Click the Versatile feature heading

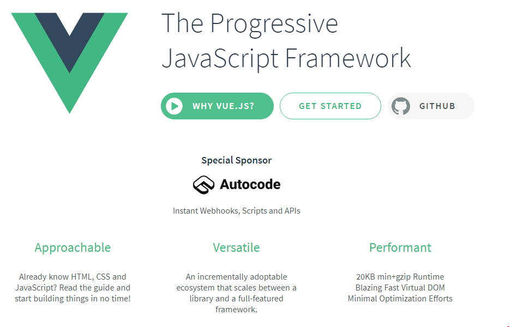[x=236, y=247]
